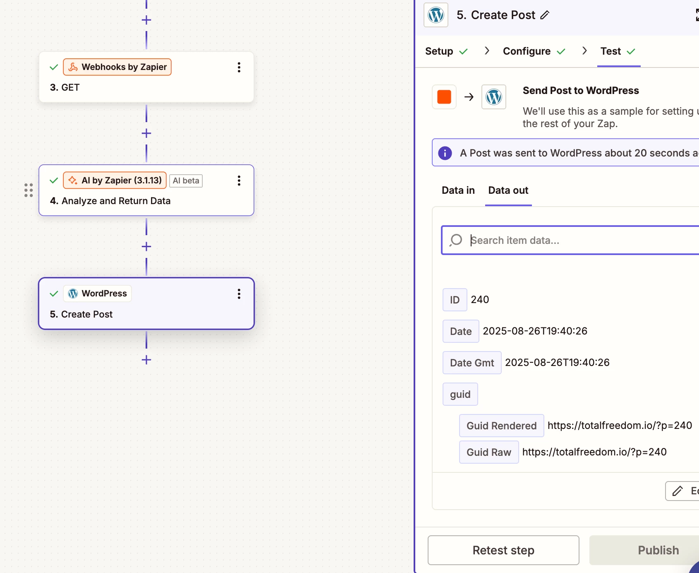
Task: Click the ID field label
Action: 455,300
